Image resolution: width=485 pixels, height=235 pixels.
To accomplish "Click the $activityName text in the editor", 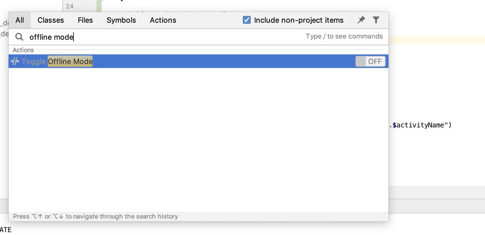I will [418, 125].
